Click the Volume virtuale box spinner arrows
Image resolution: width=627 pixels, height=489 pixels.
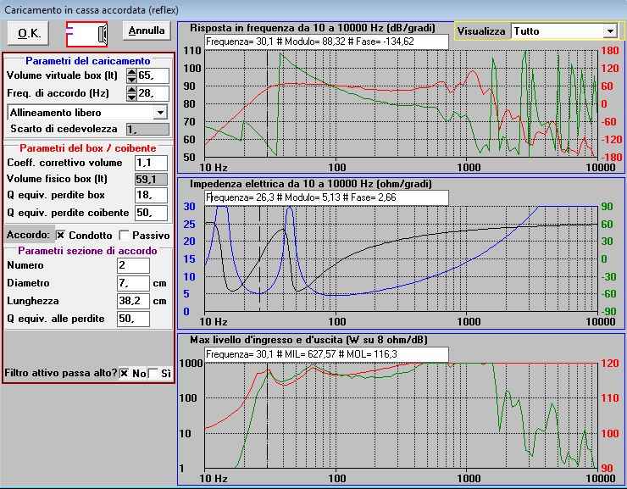click(x=131, y=75)
